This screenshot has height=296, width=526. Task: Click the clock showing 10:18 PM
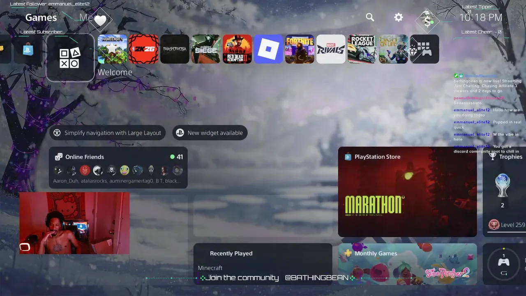tap(481, 17)
